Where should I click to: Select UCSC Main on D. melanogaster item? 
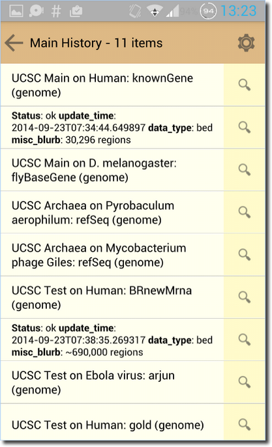click(112, 170)
